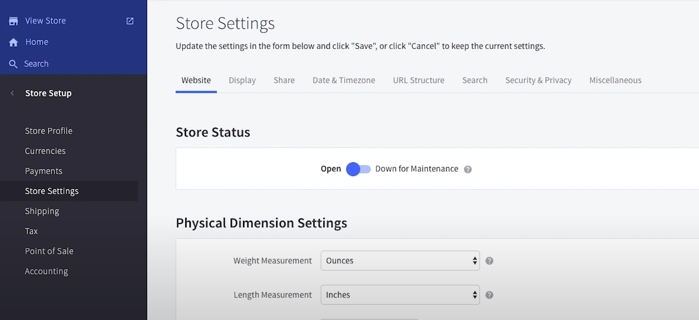Click the Home house icon

coord(13,42)
